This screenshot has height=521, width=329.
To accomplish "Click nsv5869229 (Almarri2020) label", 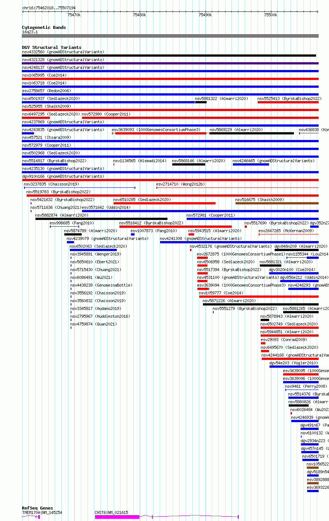I will [237, 130].
